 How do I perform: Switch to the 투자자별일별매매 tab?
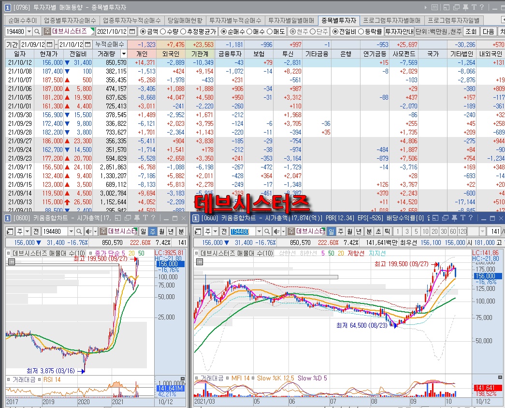tap(291, 20)
